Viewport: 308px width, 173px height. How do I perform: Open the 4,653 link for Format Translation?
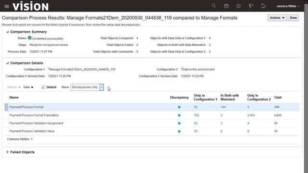(x=251, y=115)
